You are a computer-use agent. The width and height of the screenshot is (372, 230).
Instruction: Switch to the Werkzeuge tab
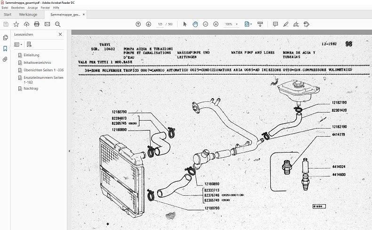click(x=27, y=15)
